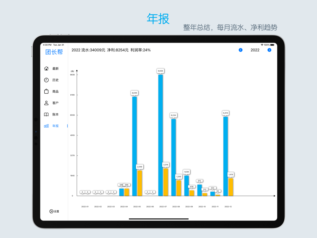Image resolution: width=317 pixels, height=238 pixels.
Task: Click the 1,419 profit value label
Action: tap(231, 175)
